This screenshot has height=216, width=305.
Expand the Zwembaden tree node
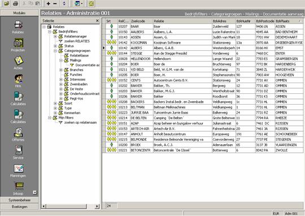tap(61, 84)
